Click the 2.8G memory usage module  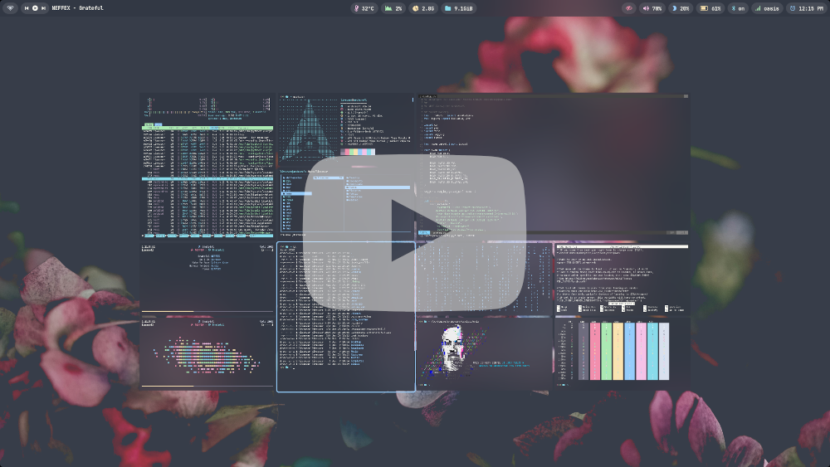pos(423,8)
